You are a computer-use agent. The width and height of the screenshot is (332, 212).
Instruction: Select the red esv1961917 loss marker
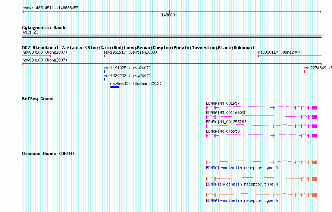[x=104, y=56]
